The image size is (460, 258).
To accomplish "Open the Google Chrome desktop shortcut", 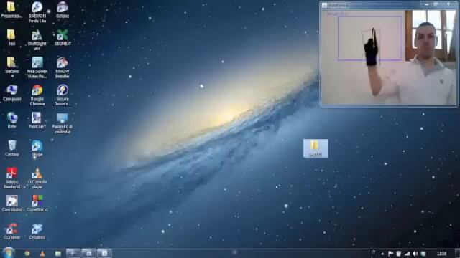I will point(37,95).
